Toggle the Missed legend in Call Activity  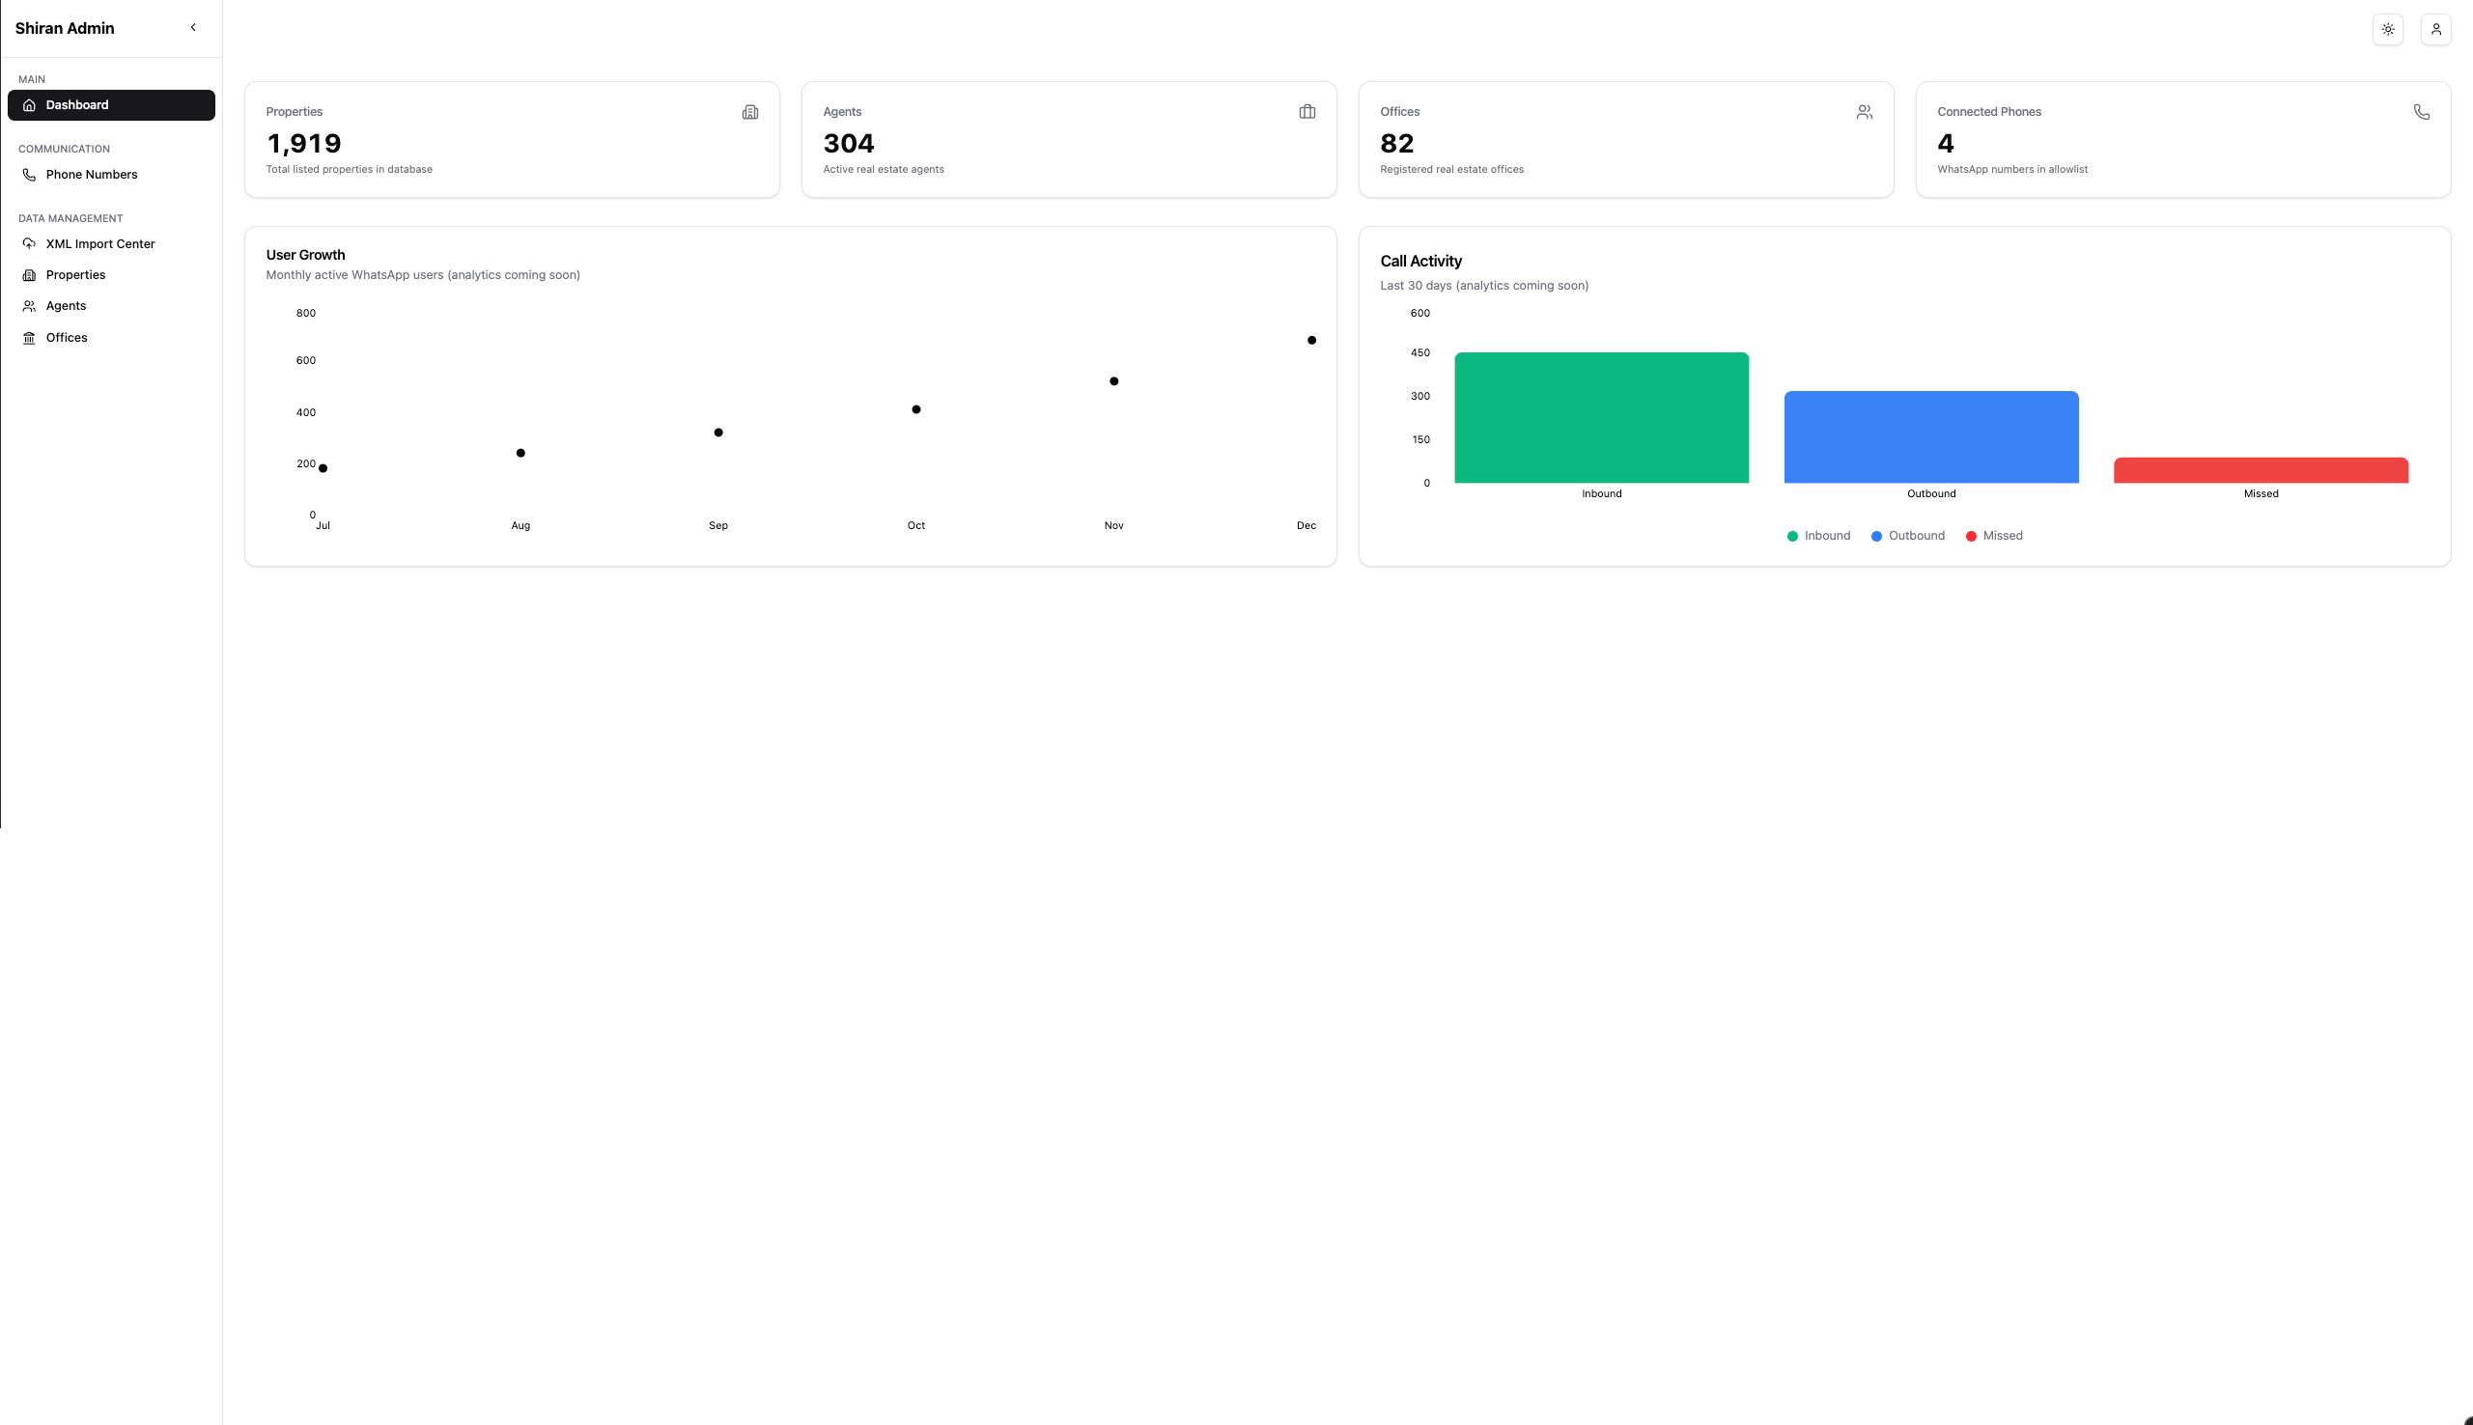coord(1994,536)
